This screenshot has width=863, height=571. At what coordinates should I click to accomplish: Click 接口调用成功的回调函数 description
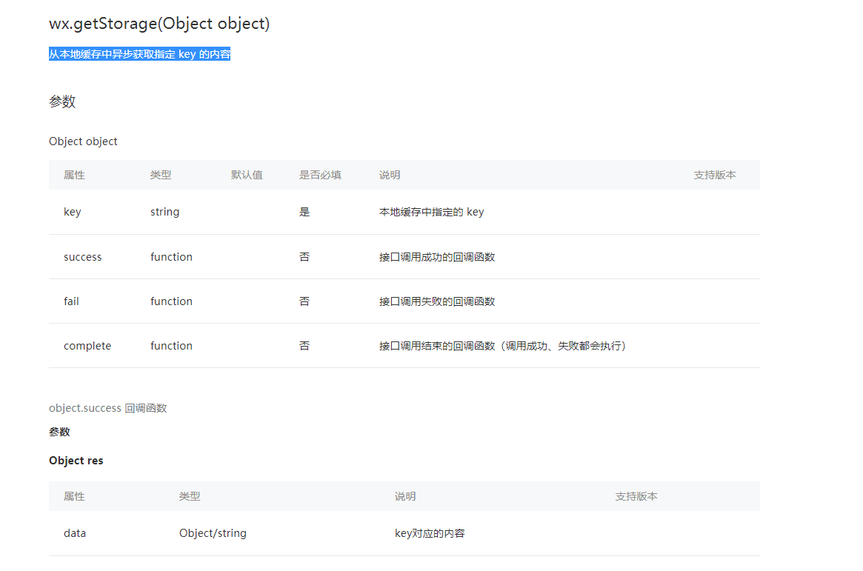(437, 257)
